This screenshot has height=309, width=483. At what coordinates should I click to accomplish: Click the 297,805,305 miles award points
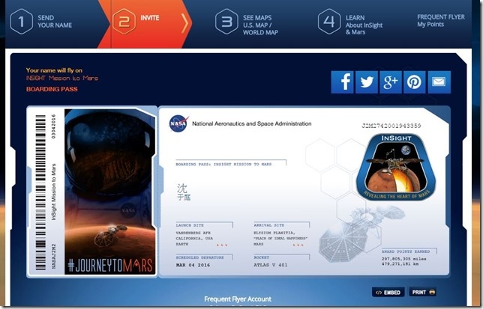(x=403, y=259)
